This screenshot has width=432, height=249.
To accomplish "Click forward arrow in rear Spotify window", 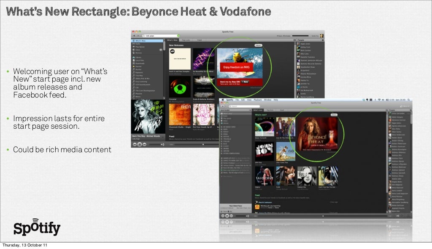I will (138, 36).
